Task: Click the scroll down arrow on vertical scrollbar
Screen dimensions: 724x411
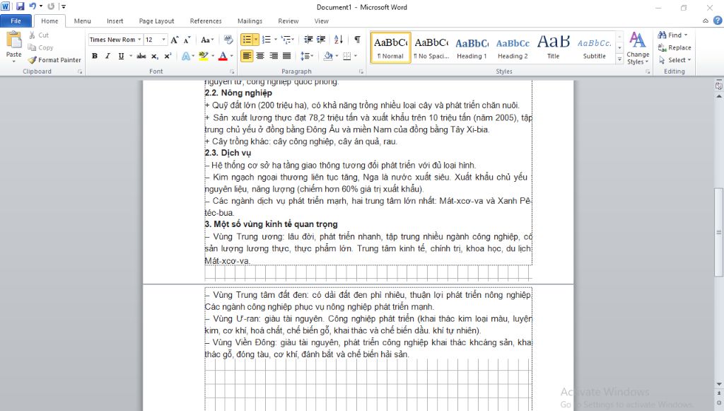Action: pyautogui.click(x=719, y=384)
